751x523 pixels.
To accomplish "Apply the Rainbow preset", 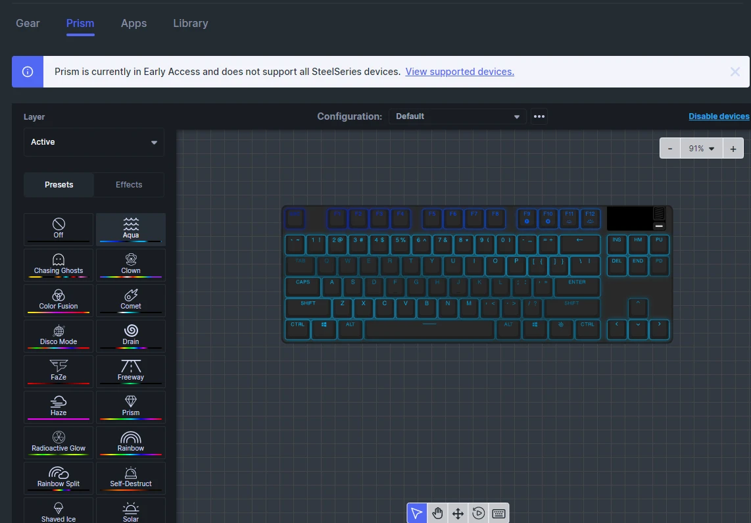I will click(x=131, y=442).
